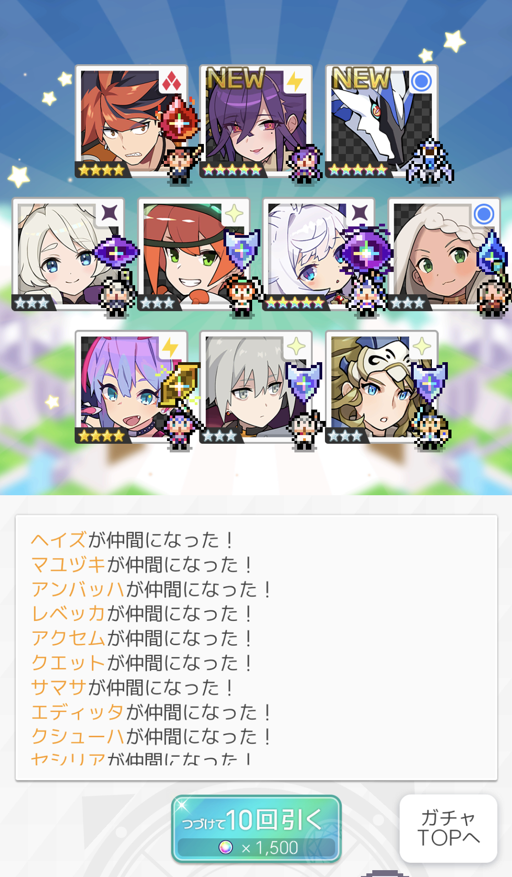
Task: Tap the dark star element icon on the white-haired five-star card
Action: (360, 213)
